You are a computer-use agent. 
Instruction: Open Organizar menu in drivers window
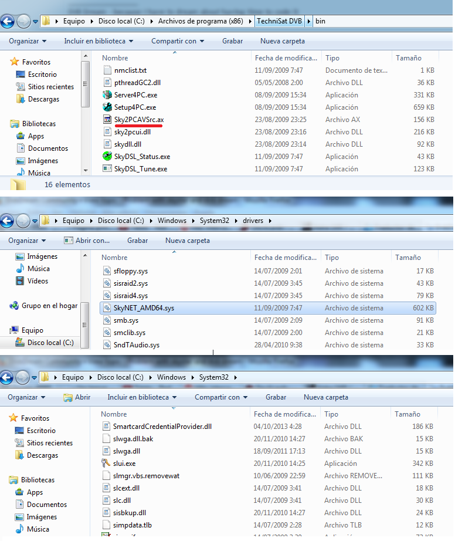tap(27, 241)
